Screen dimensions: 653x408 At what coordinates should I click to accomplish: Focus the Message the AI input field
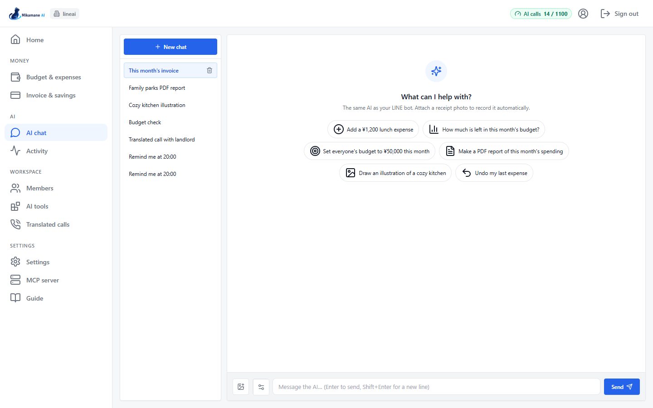pos(436,387)
